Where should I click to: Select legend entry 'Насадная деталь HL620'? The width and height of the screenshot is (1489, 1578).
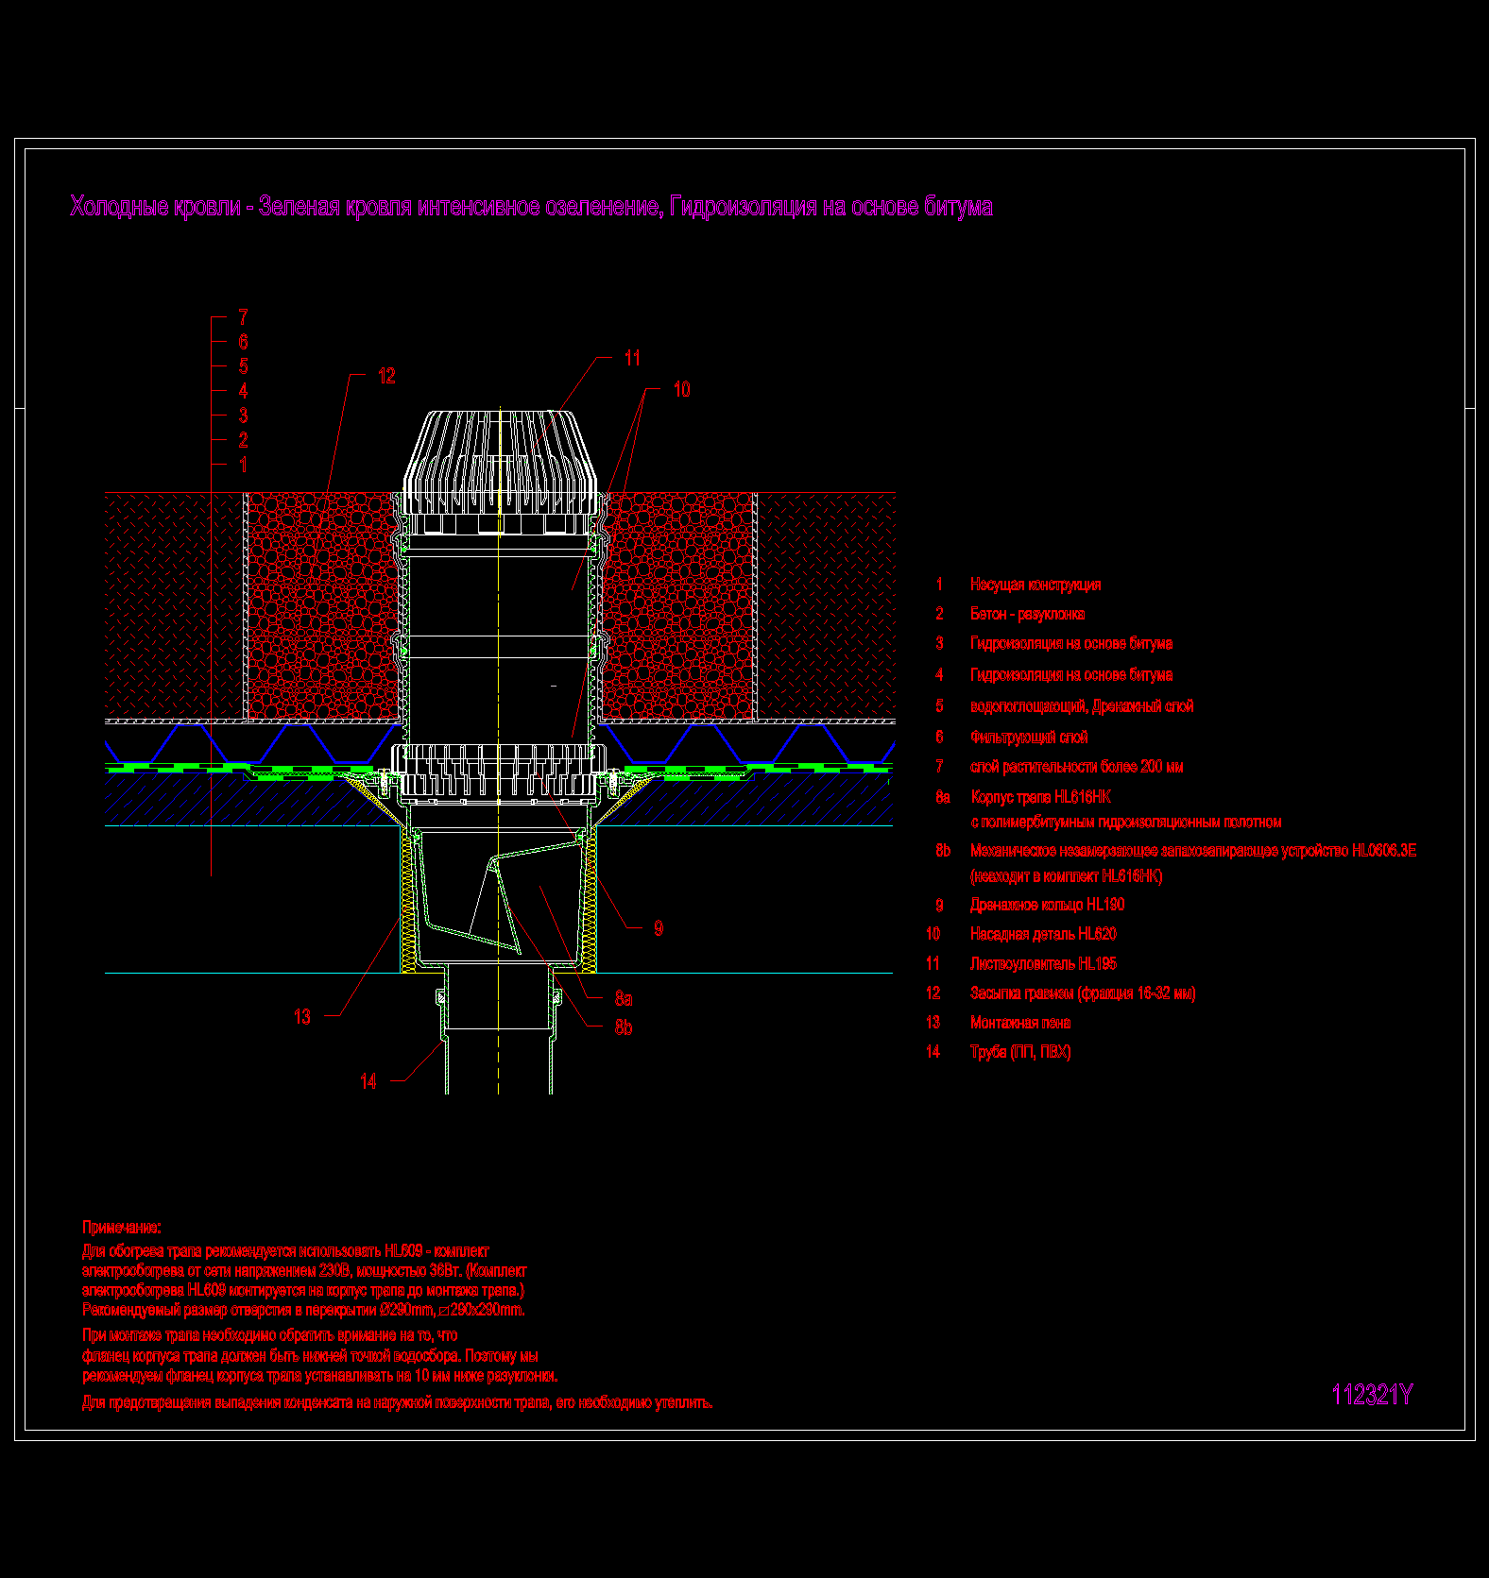click(x=1043, y=933)
